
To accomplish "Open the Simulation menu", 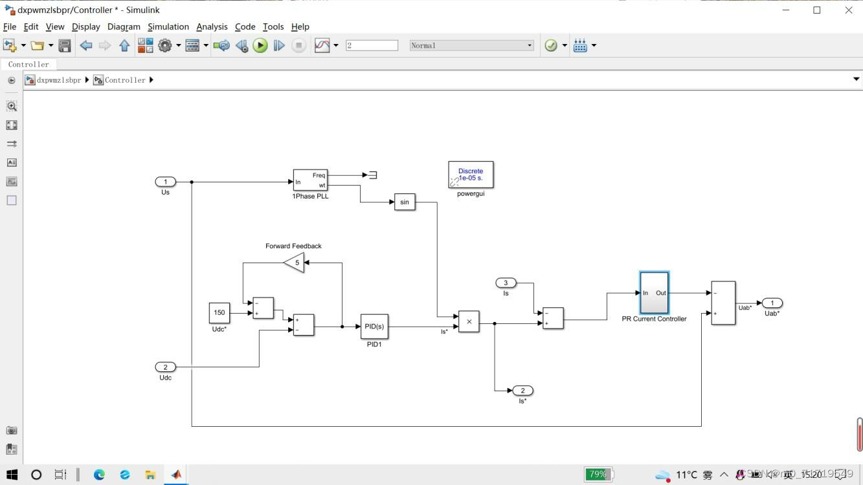I will (168, 27).
